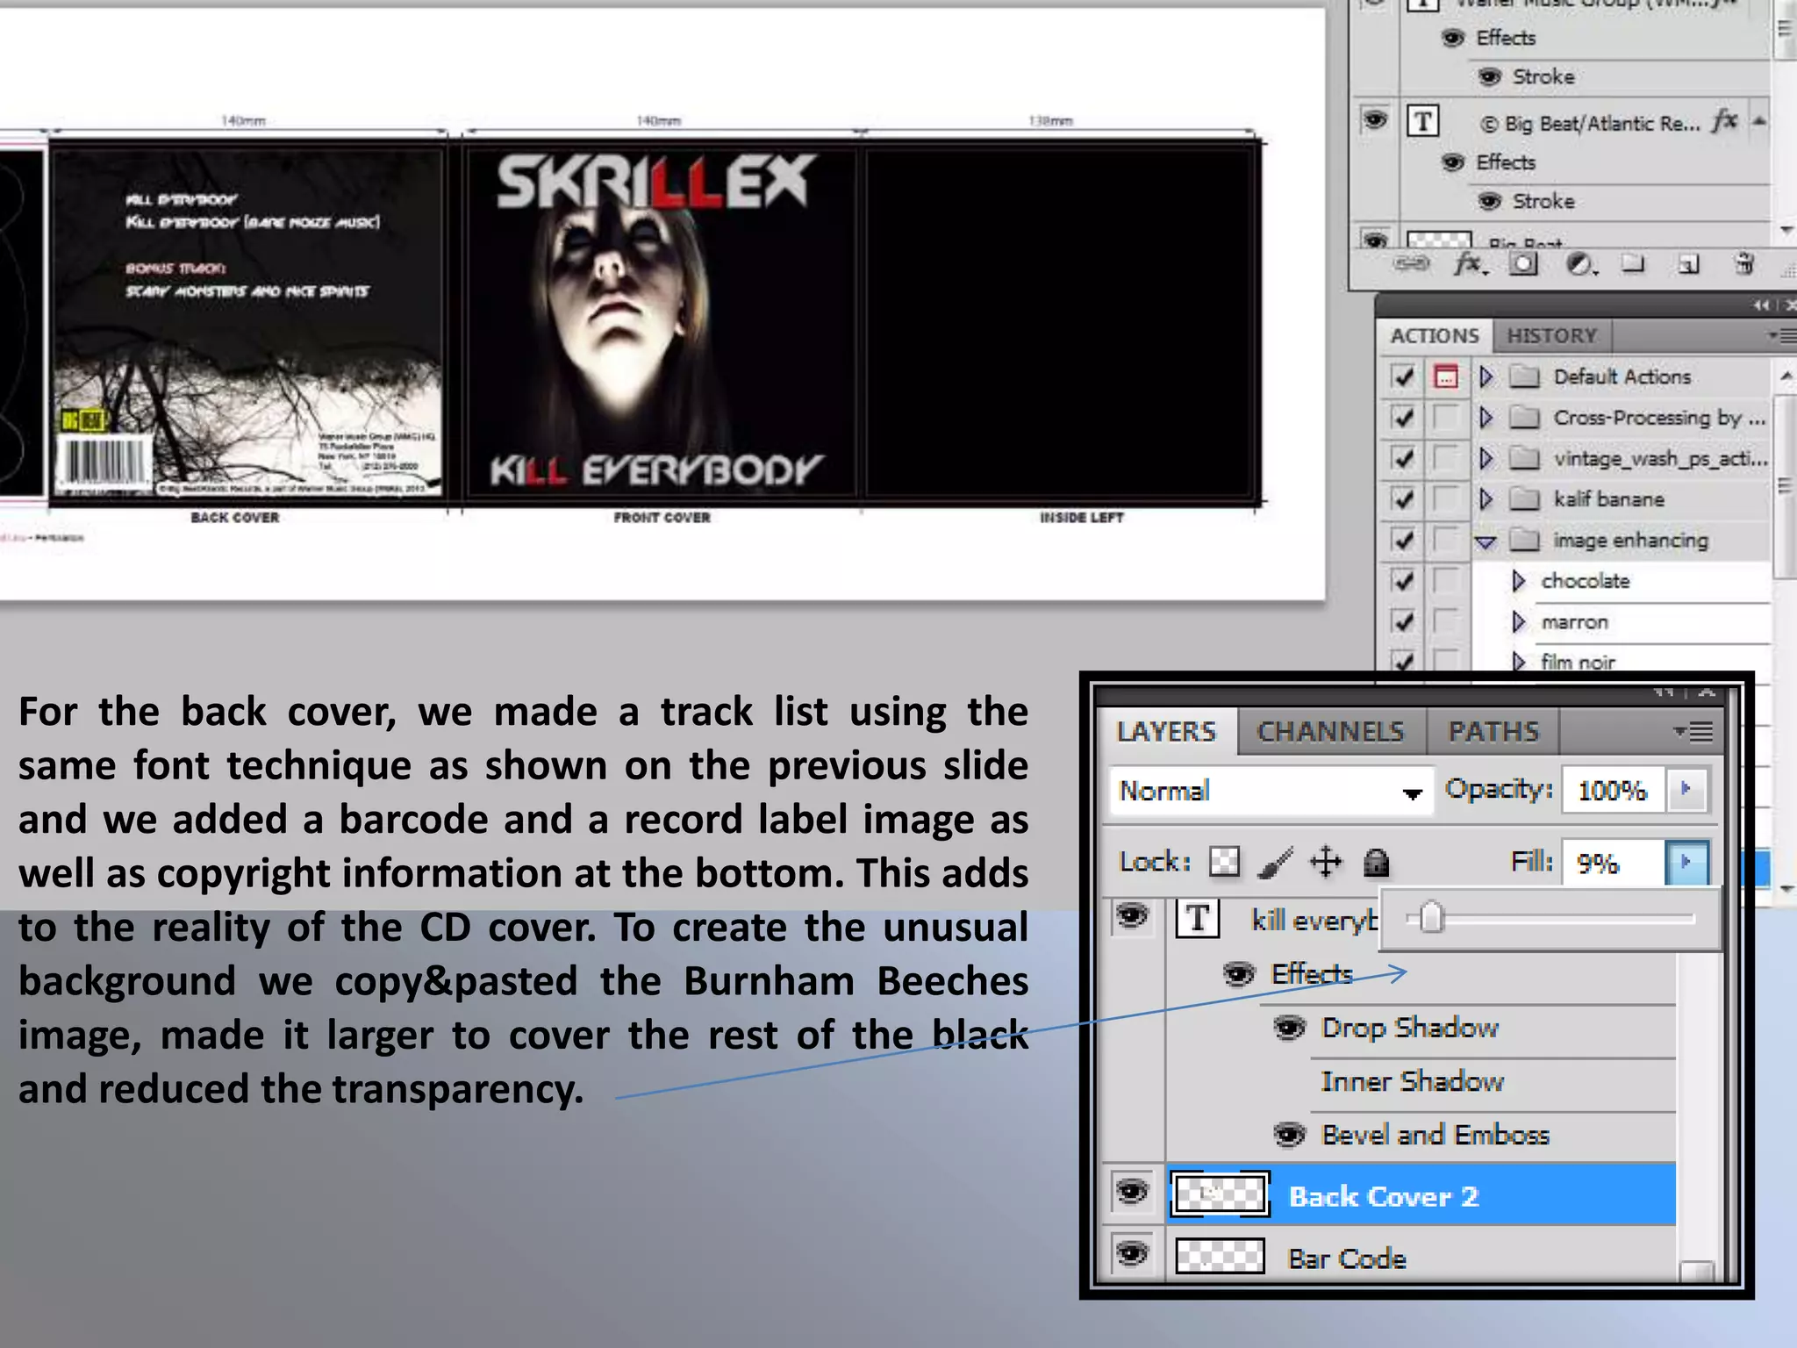This screenshot has width=1797, height=1348.
Task: Collapse the image enhancing action folder
Action: 1486,541
